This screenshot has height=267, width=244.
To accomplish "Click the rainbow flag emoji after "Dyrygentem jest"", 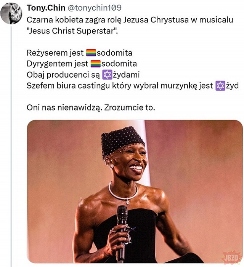I will pos(95,64).
